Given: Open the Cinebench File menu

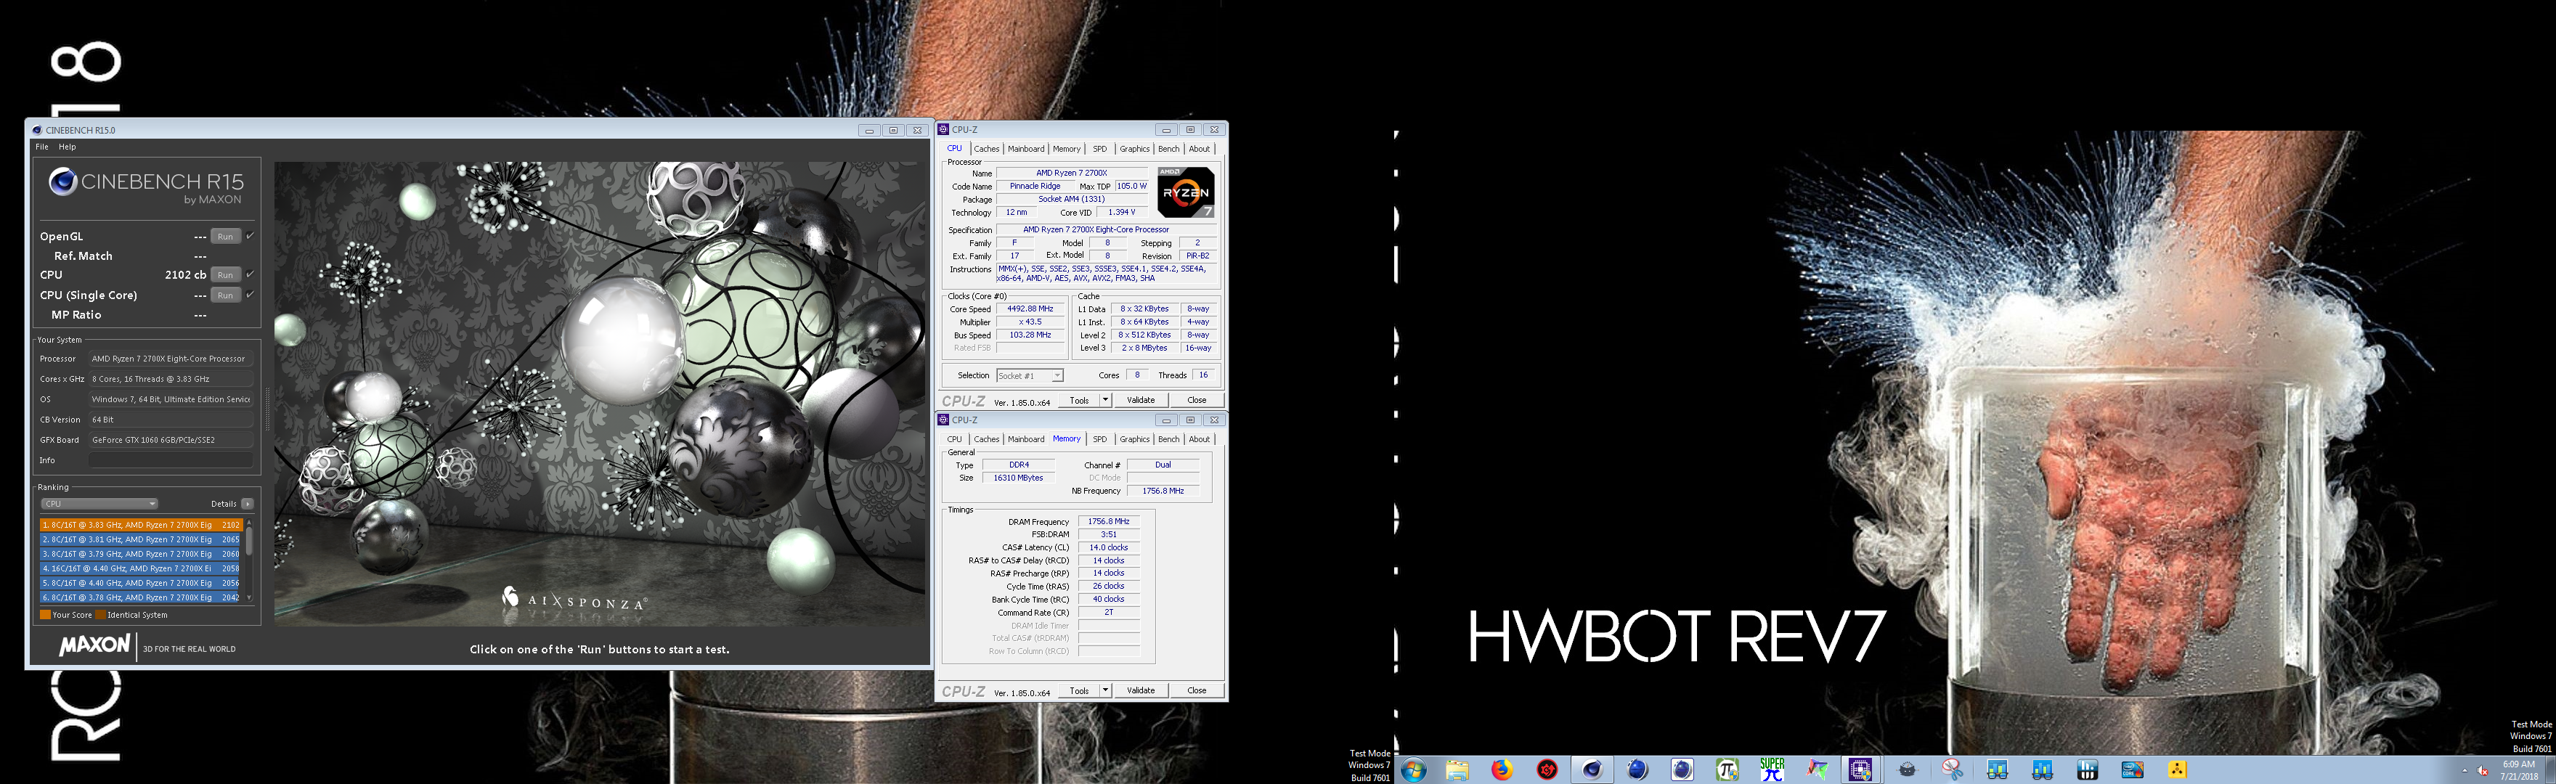Looking at the screenshot, I should [x=41, y=147].
